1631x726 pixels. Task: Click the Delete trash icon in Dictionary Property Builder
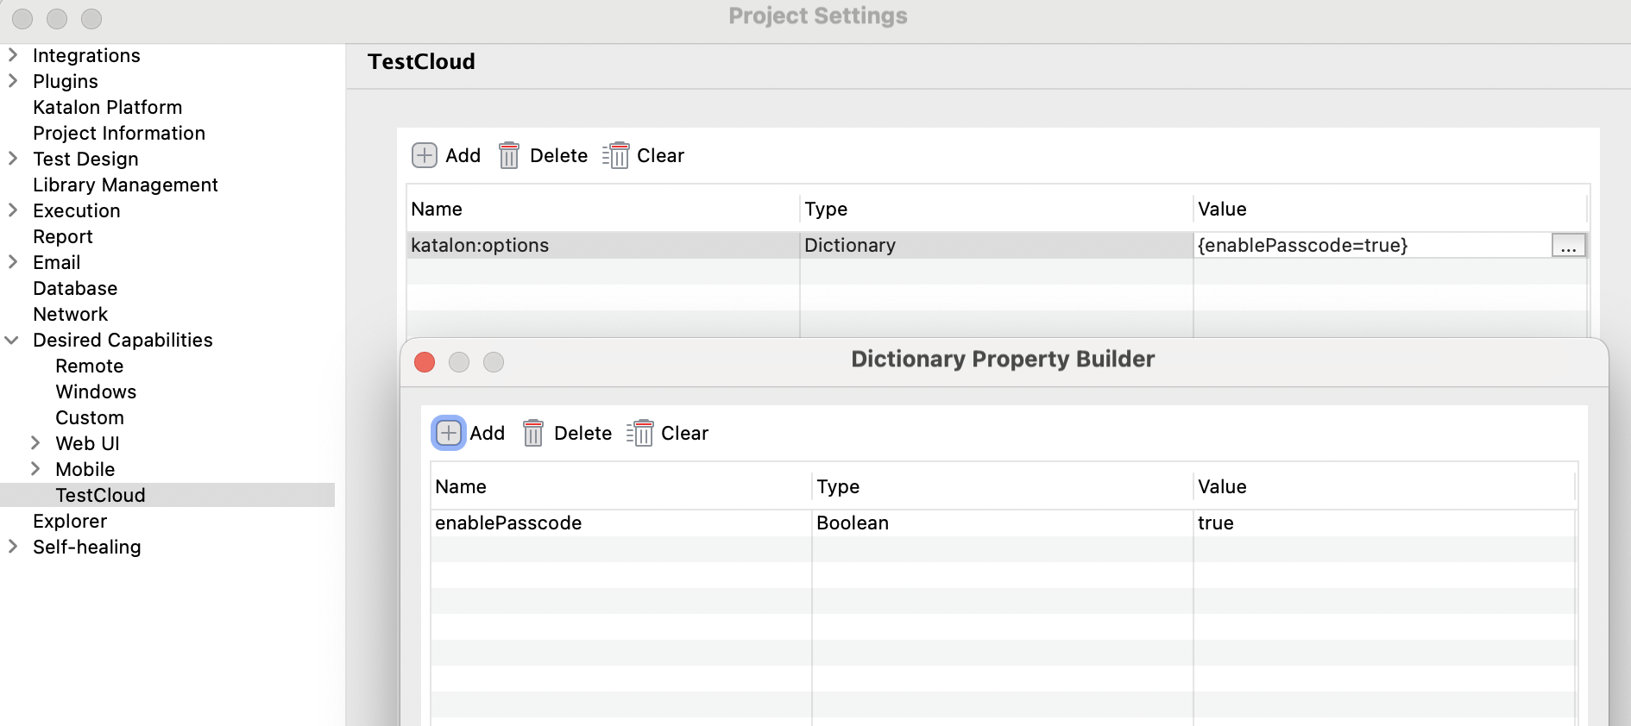pyautogui.click(x=533, y=433)
